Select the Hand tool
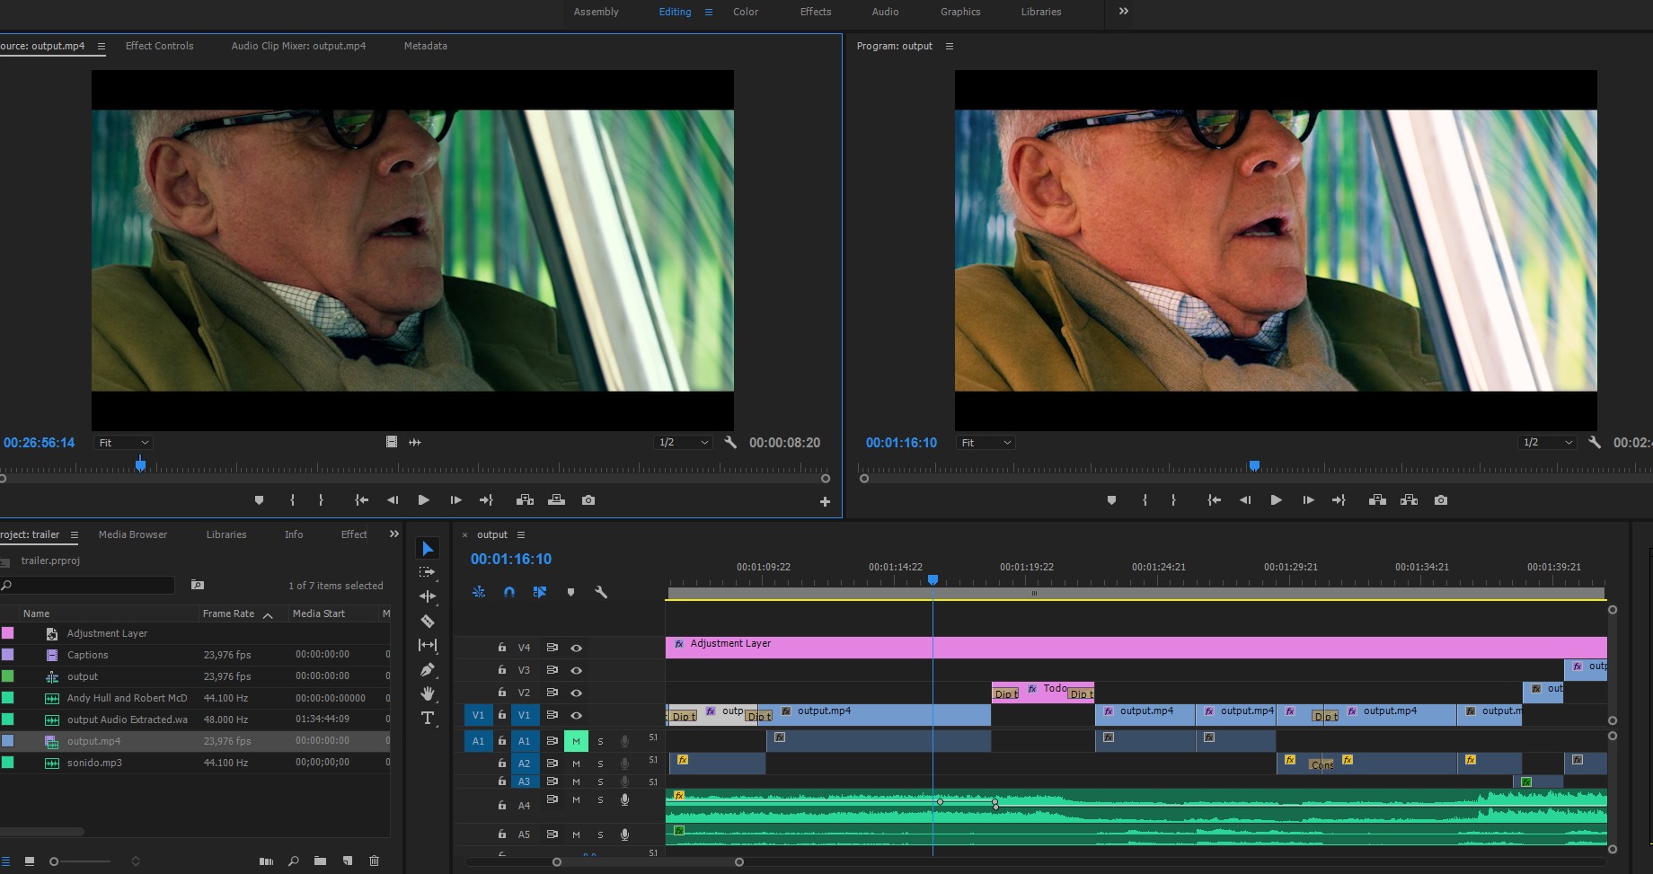The height and width of the screenshot is (874, 1653). click(428, 693)
